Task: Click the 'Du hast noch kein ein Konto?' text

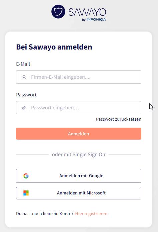Action: pos(45,213)
